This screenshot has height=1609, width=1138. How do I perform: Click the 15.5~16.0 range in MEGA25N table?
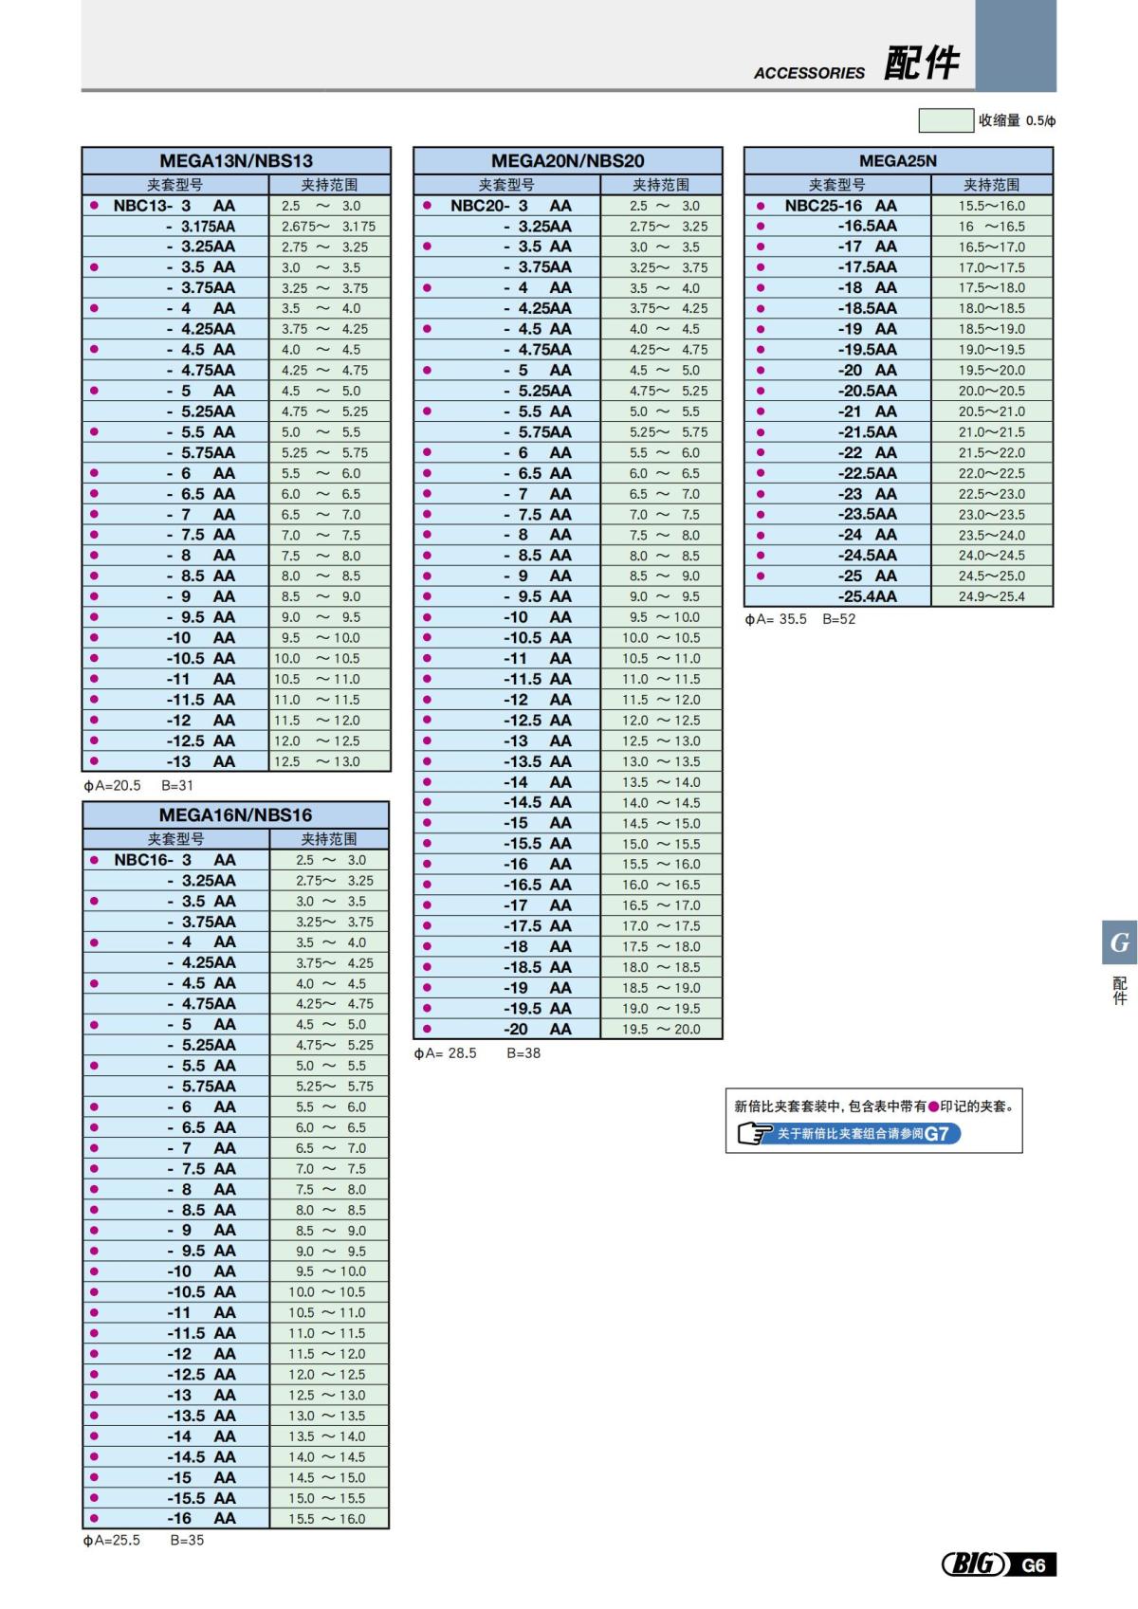click(x=992, y=206)
